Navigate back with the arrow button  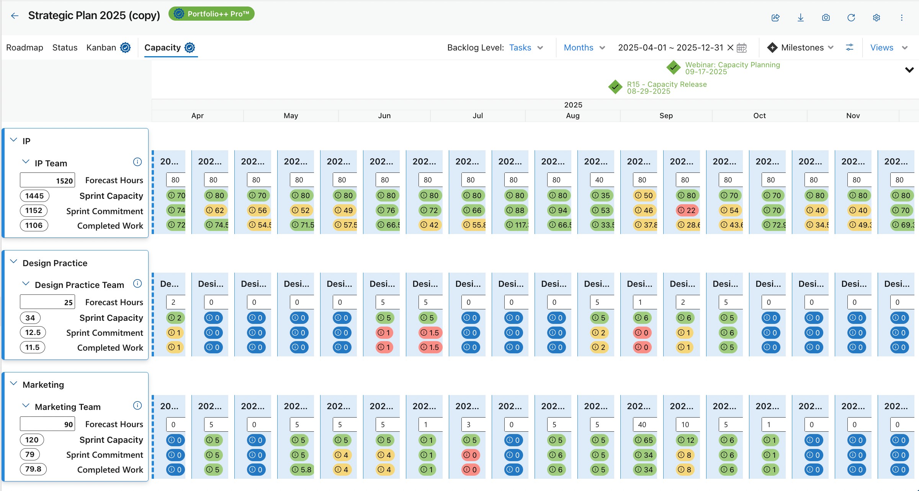point(15,16)
